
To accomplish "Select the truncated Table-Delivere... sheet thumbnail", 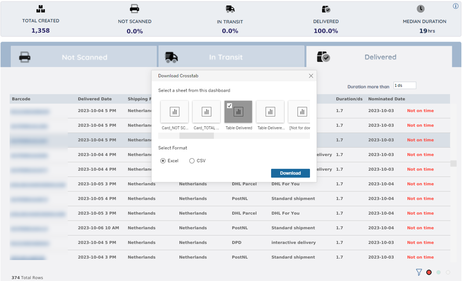I will click(270, 111).
